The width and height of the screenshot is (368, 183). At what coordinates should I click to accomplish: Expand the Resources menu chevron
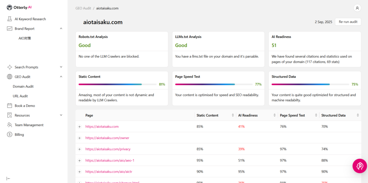coord(61,115)
